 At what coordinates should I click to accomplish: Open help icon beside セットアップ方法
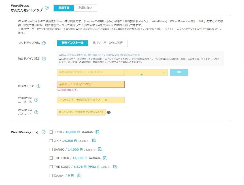pyautogui.click(x=44, y=43)
